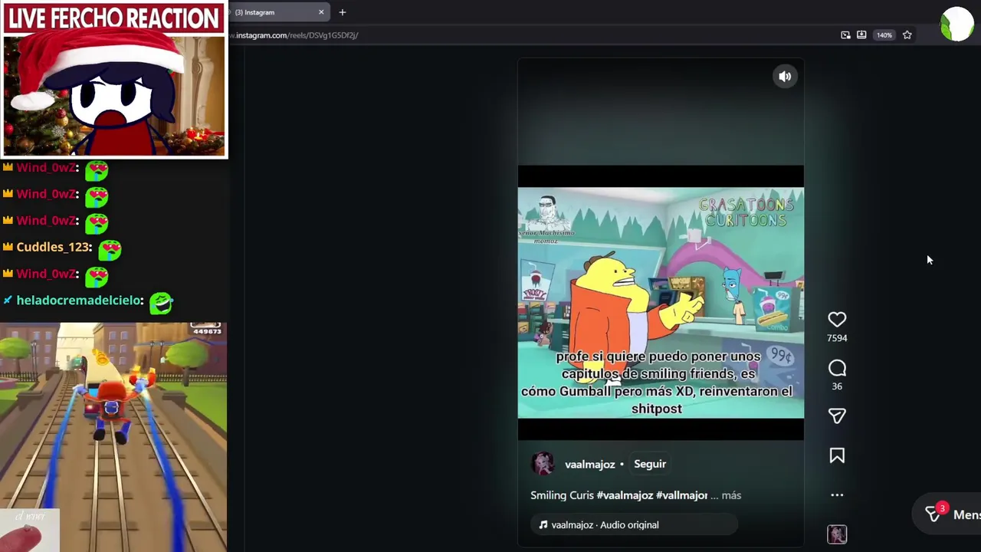
Task: Click the install app address bar icon
Action: pyautogui.click(x=861, y=35)
